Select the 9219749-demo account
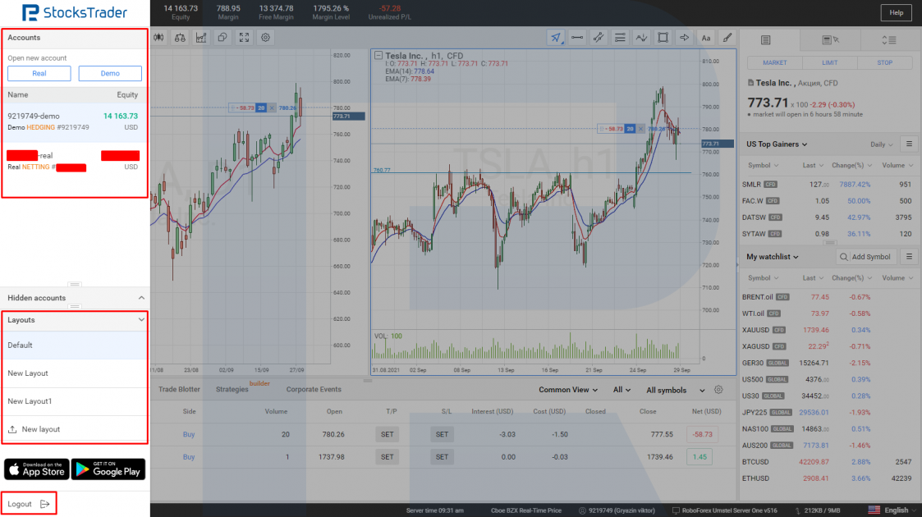Screen dimensions: 922x517 pyautogui.click(x=73, y=121)
